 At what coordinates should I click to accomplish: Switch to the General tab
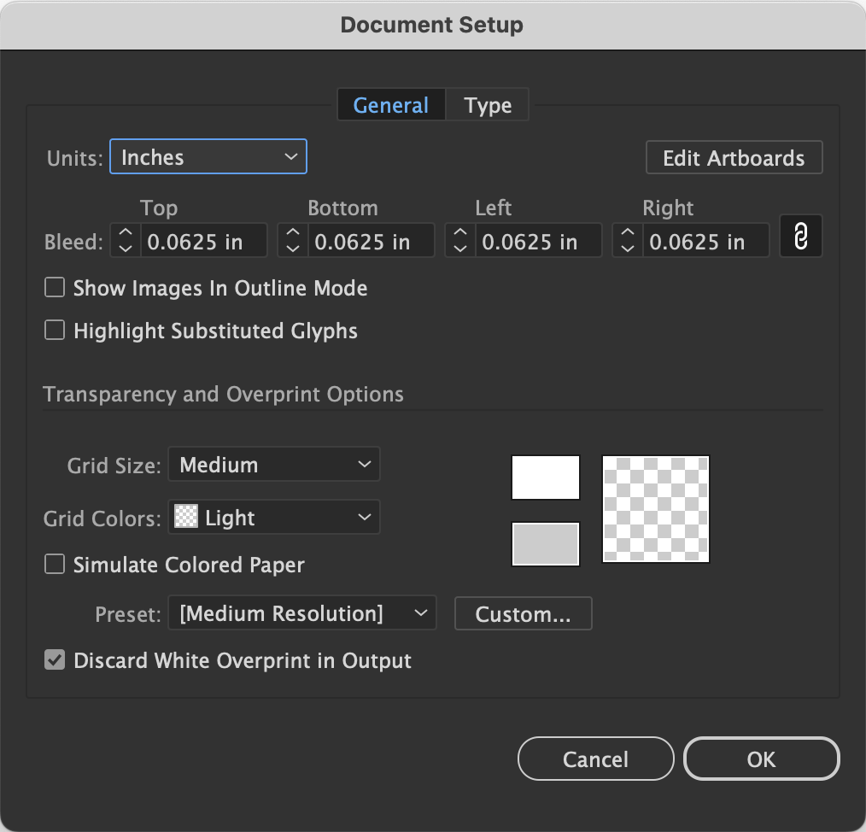pos(391,104)
